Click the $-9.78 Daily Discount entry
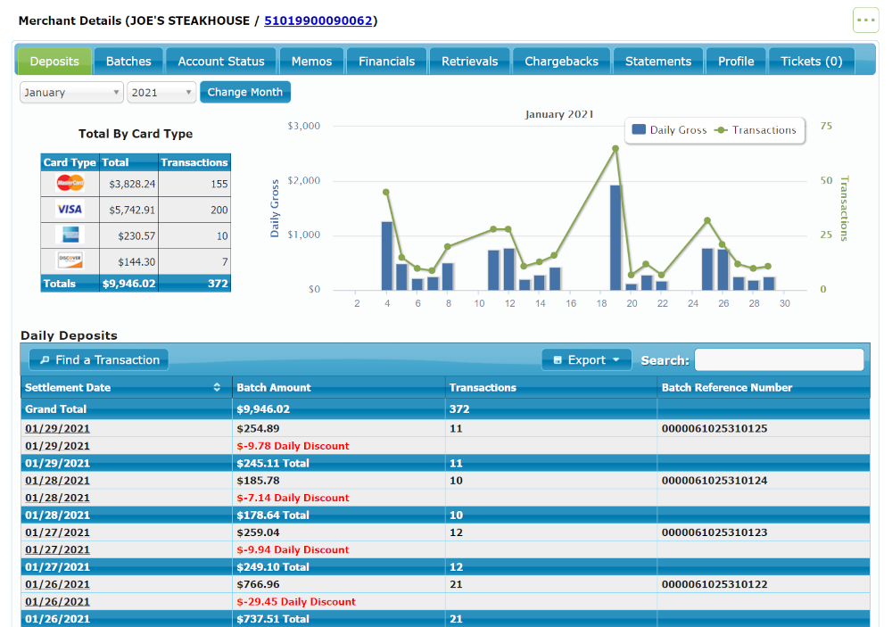Image resolution: width=892 pixels, height=627 pixels. [293, 446]
